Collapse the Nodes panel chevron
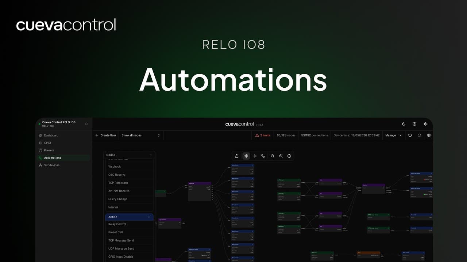The height and width of the screenshot is (262, 467). coord(151,155)
